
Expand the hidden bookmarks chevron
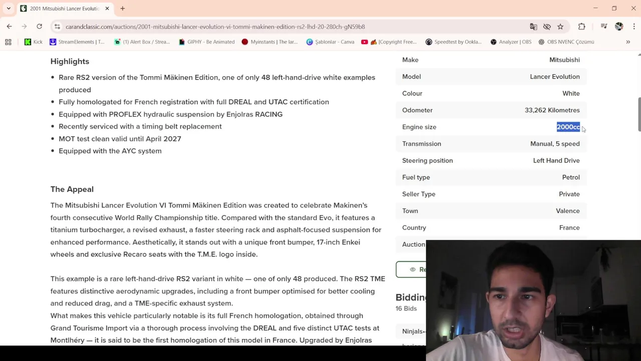[x=628, y=42]
